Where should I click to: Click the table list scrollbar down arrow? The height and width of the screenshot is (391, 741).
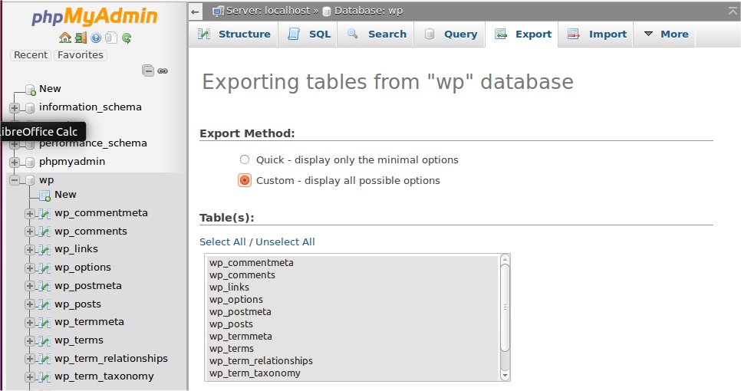coord(505,376)
